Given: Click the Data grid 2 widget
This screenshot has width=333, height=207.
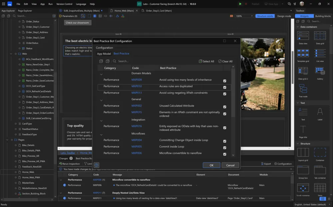Looking at the screenshot, I should (303, 73).
